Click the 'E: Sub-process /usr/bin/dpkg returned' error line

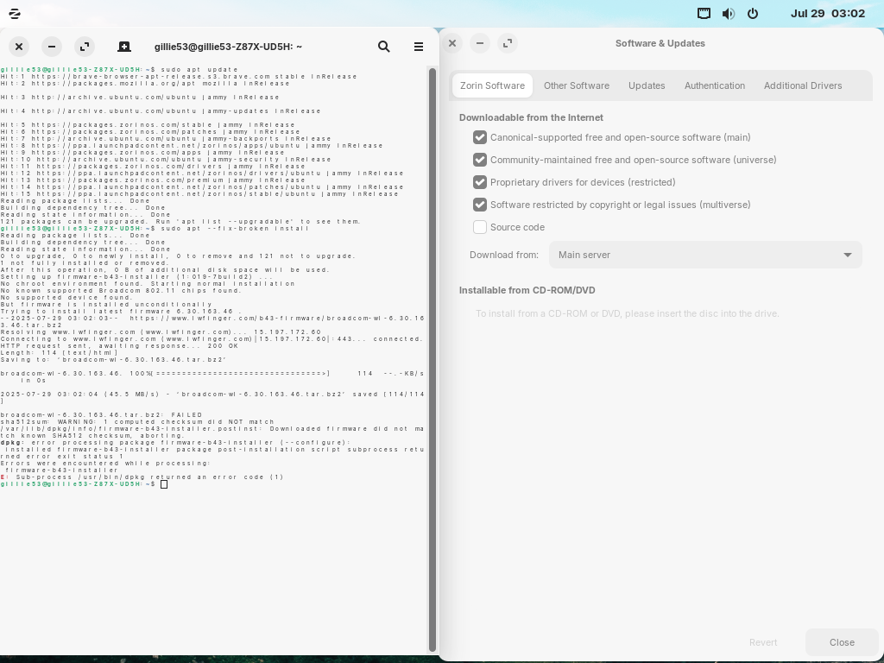pos(142,477)
